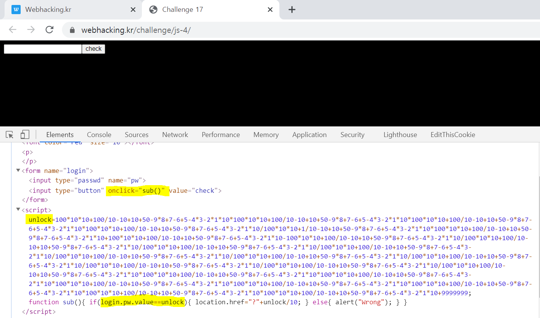Viewport: 540px width, 318px height.
Task: Open the Lighthouse panel tab
Action: (400, 135)
